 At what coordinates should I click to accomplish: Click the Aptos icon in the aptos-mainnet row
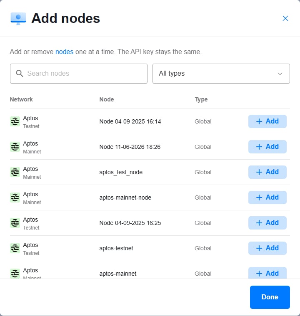point(15,274)
